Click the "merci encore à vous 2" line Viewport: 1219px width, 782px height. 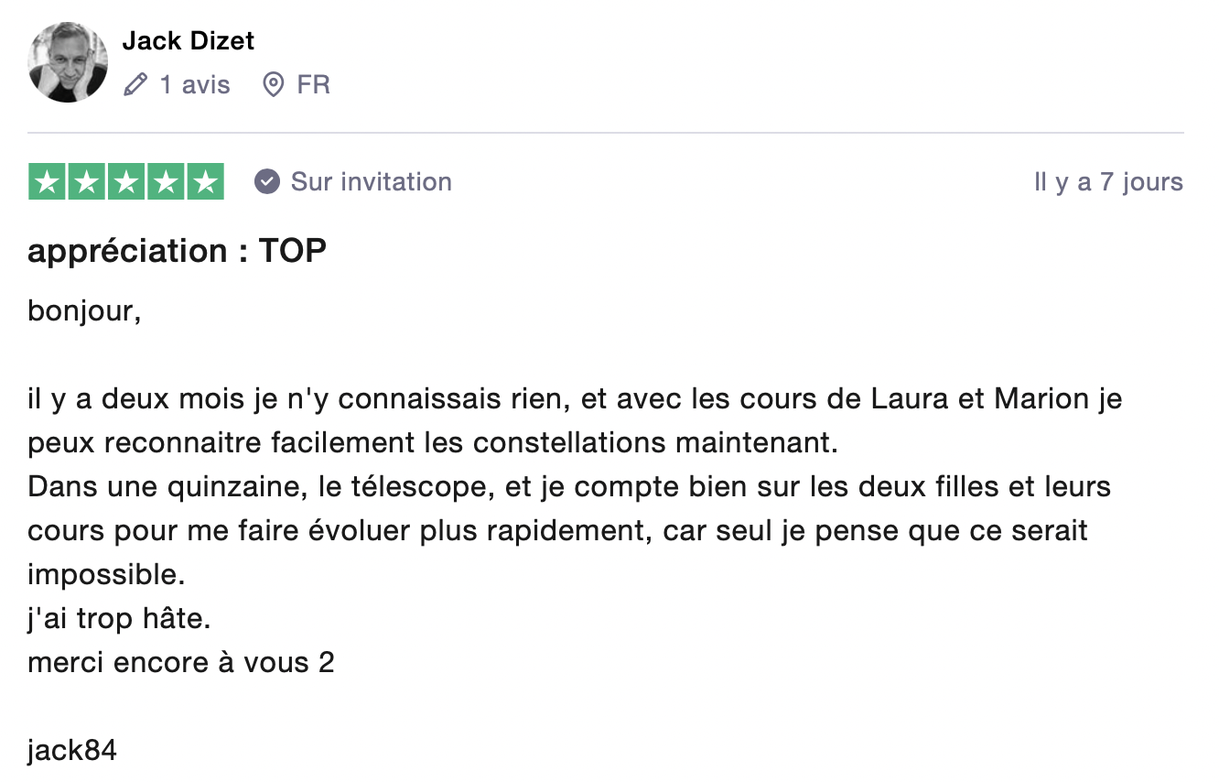[181, 663]
